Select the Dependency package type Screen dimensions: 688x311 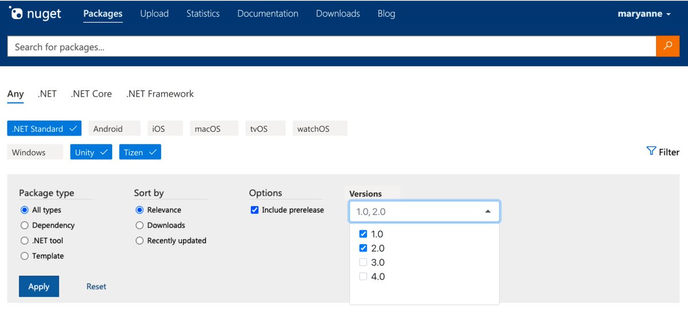coord(24,226)
